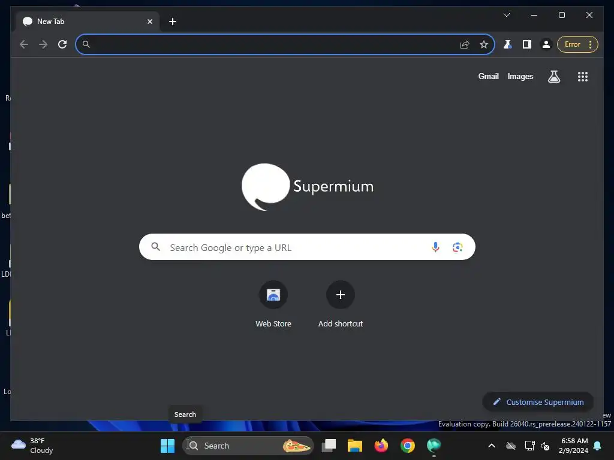Launch Firefox from taskbar
Image resolution: width=614 pixels, height=460 pixels.
tap(381, 446)
